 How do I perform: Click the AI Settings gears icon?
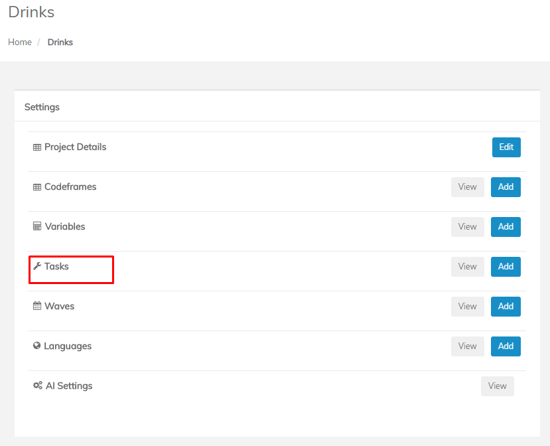point(38,386)
